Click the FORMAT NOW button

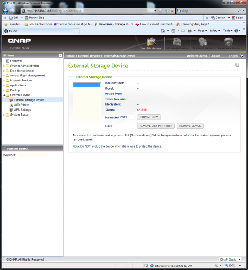(x=149, y=117)
